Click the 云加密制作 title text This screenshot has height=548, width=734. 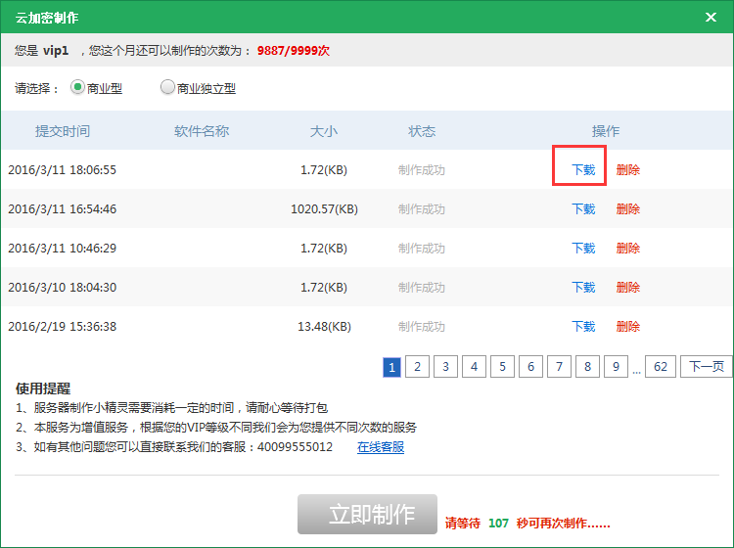pos(47,18)
